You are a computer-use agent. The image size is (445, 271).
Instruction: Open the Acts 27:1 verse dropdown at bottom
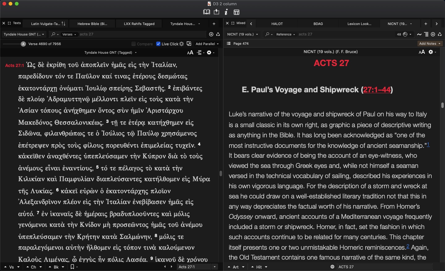(x=215, y=267)
